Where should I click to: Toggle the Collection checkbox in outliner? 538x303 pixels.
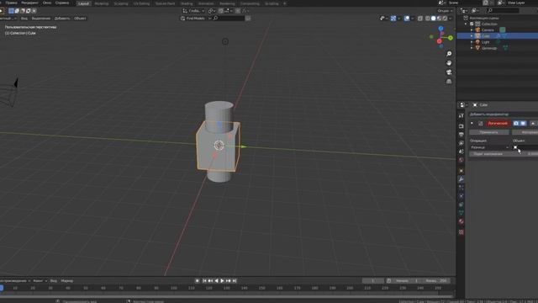coord(472,24)
